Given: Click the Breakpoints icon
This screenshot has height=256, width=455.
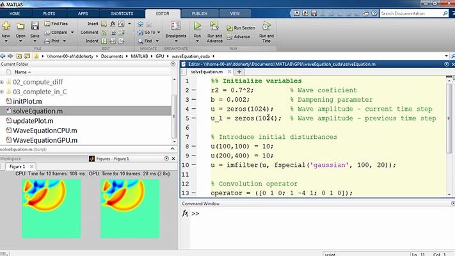Looking at the screenshot, I should click(x=175, y=26).
